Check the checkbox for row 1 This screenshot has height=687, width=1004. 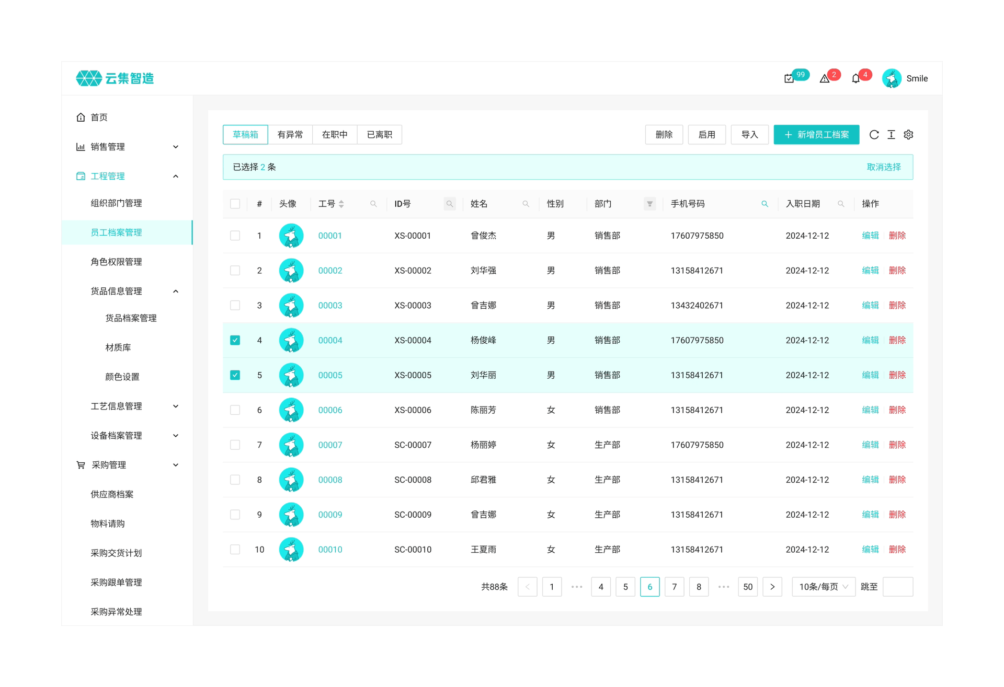click(x=235, y=236)
